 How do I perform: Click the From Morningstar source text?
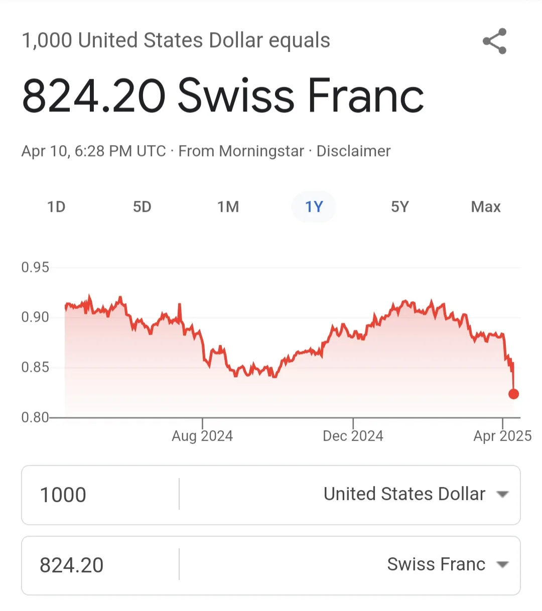tap(241, 151)
